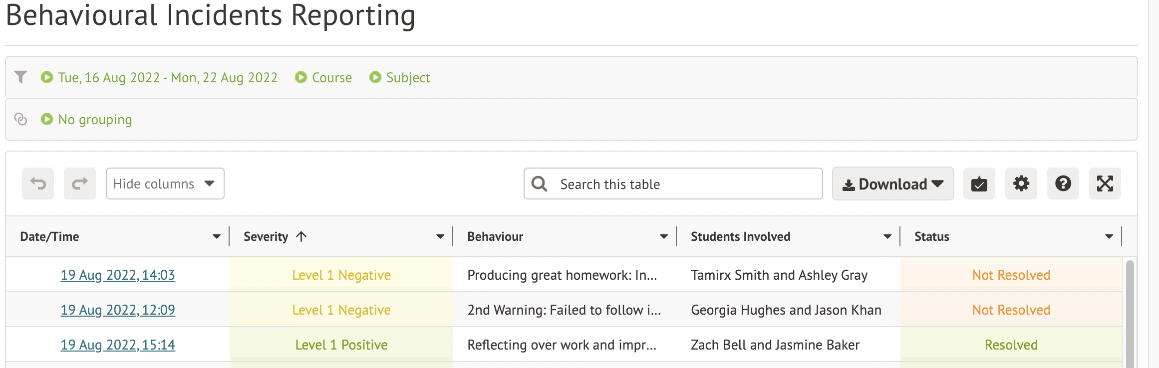
Task: Toggle the Subject filter
Action: tap(399, 78)
